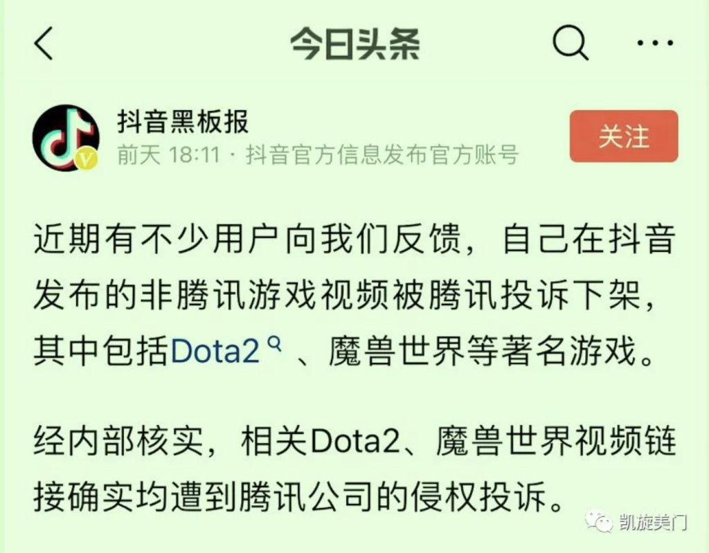The width and height of the screenshot is (709, 553).
Task: Tap the back arrow icon
Action: (x=44, y=43)
